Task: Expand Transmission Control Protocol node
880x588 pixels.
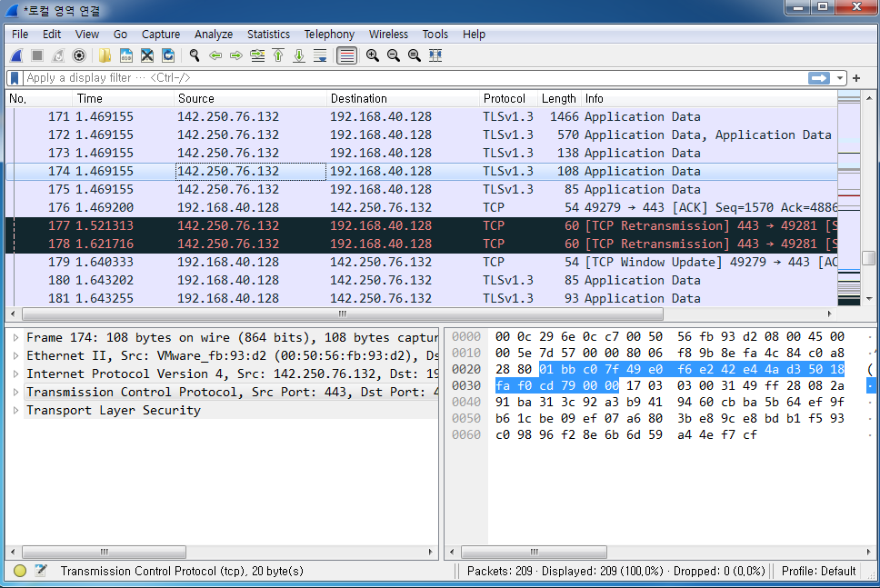Action: pos(15,393)
